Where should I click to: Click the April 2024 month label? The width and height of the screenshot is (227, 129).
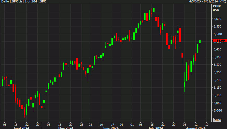point(21,128)
